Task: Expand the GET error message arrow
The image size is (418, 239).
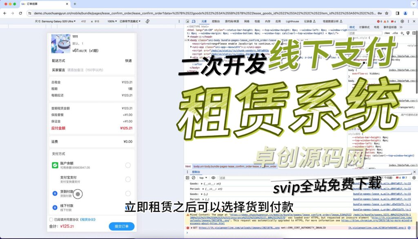Action: tap(192, 228)
